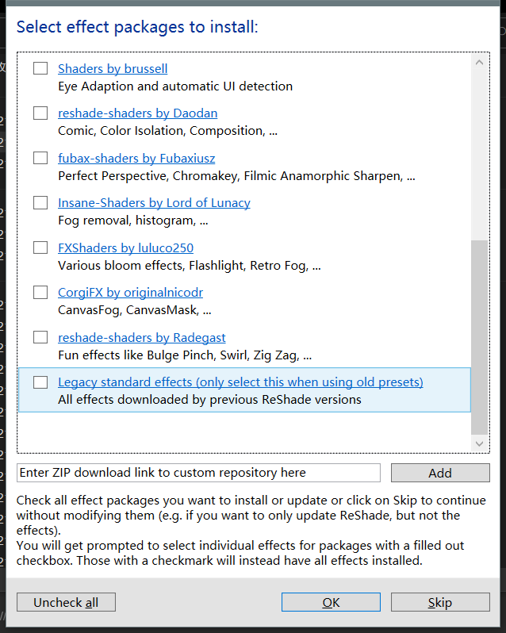This screenshot has height=633, width=506.
Task: Focus the ZIP download link input field
Action: pyautogui.click(x=198, y=473)
